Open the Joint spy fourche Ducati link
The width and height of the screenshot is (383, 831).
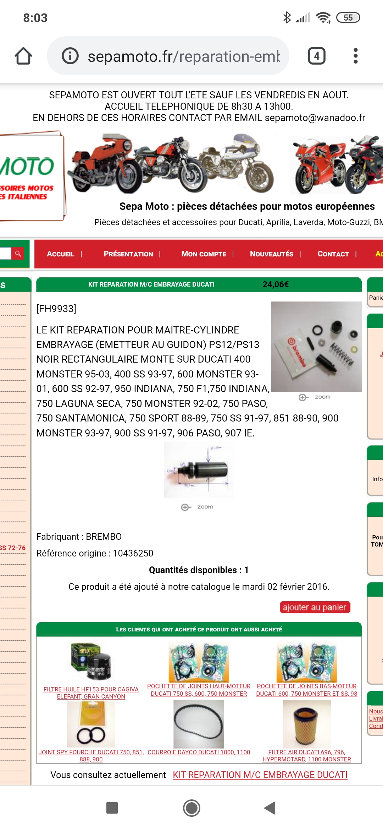pyautogui.click(x=91, y=756)
